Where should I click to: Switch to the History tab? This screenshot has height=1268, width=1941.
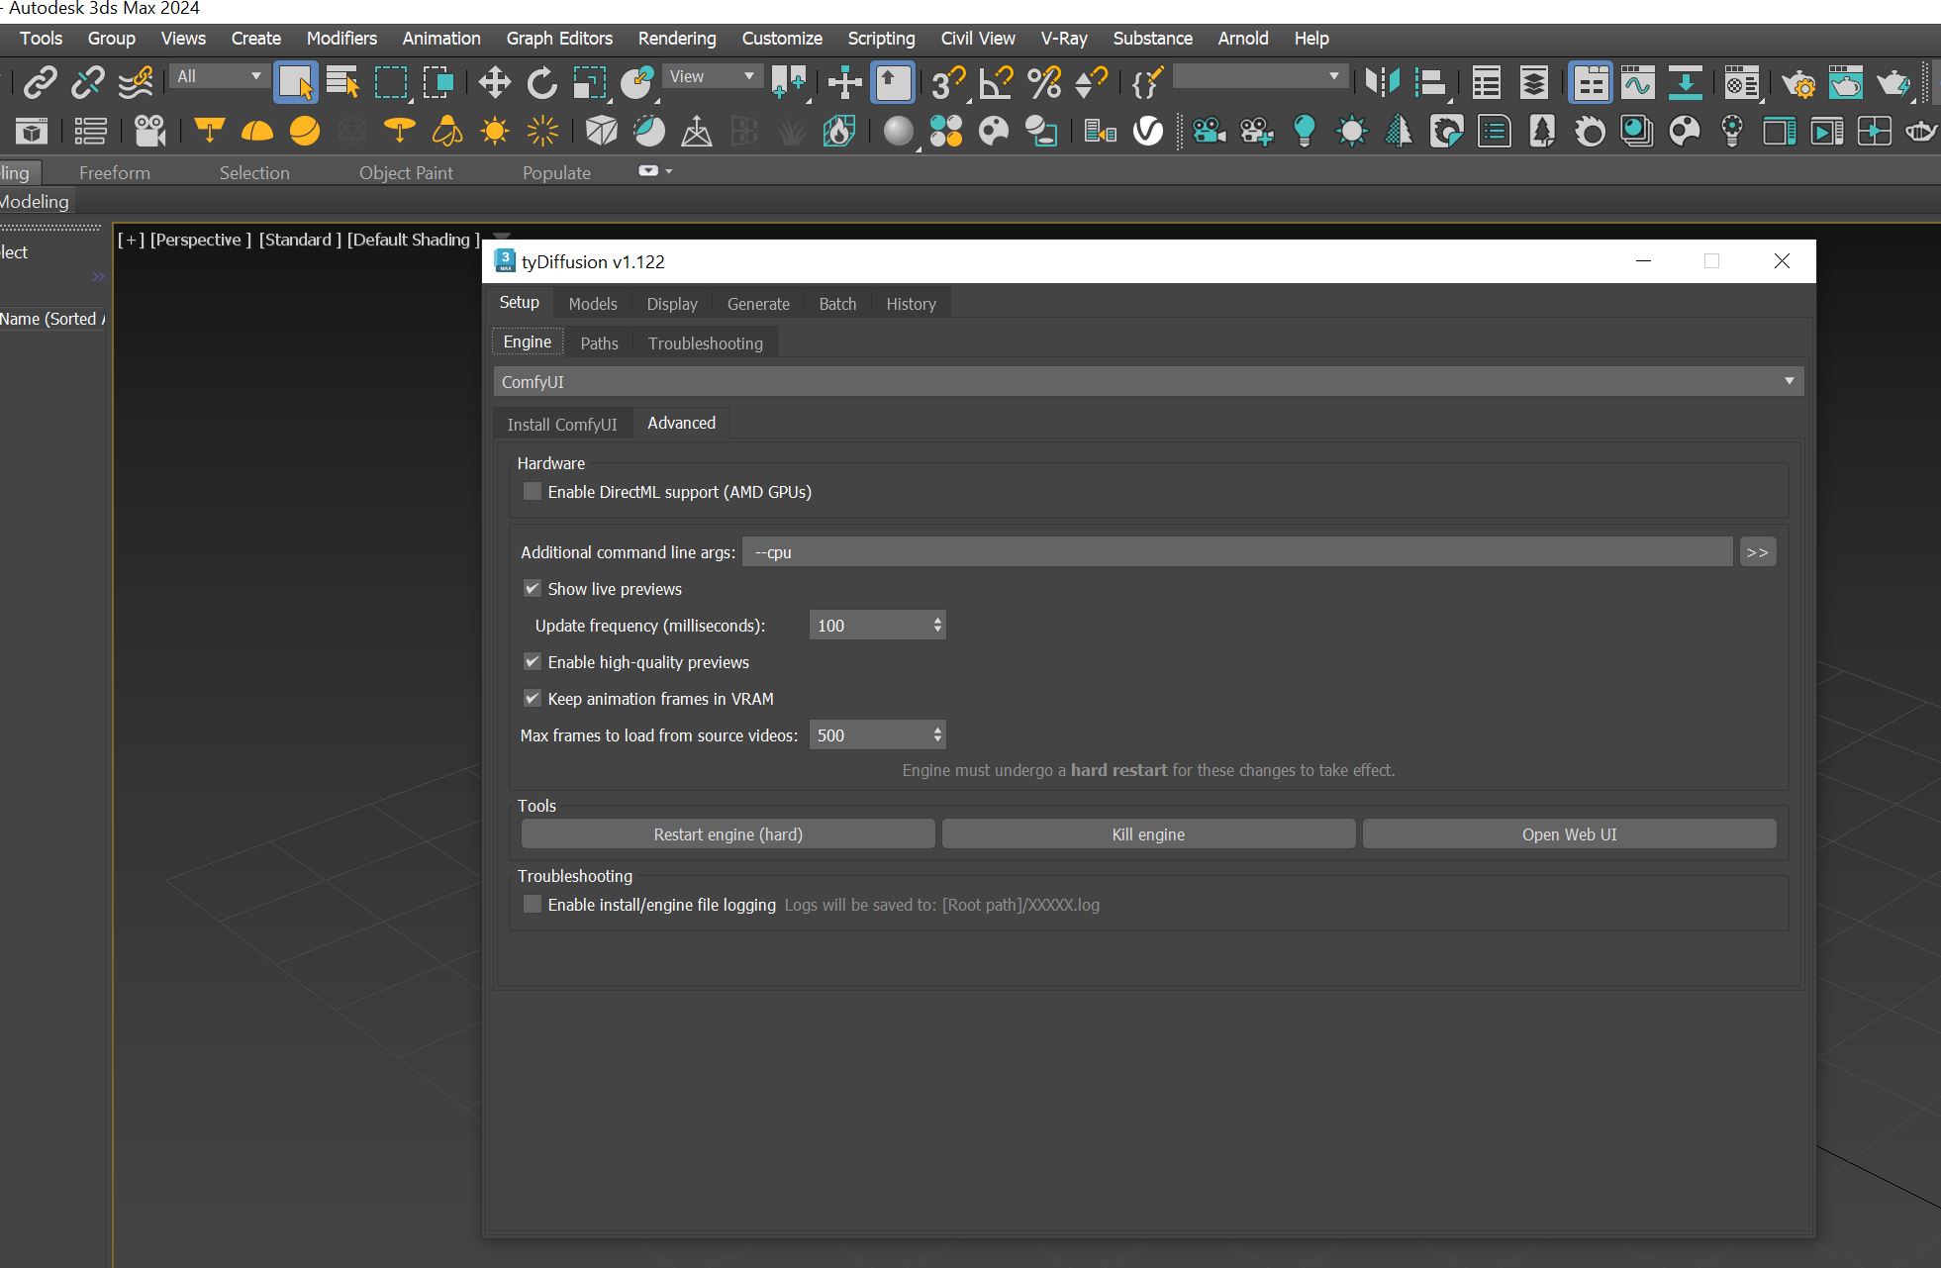coord(911,304)
